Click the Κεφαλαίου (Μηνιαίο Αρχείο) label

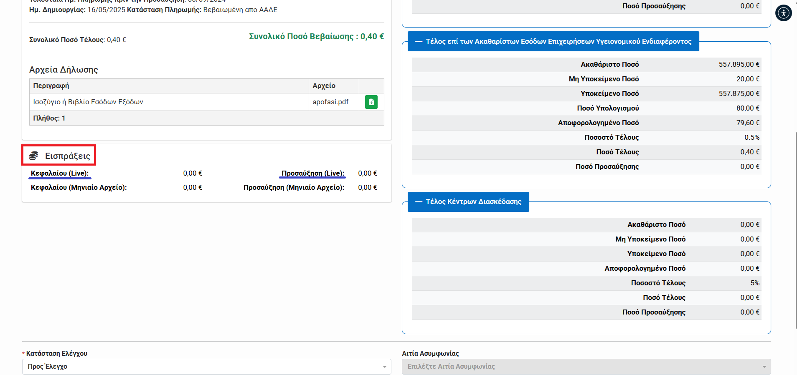(x=79, y=187)
